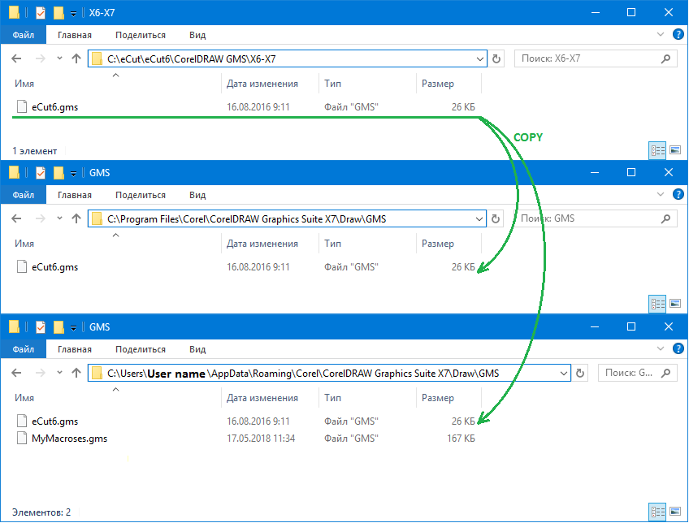
Task: Expand address dropdown in AppData GMS window
Action: click(x=563, y=374)
